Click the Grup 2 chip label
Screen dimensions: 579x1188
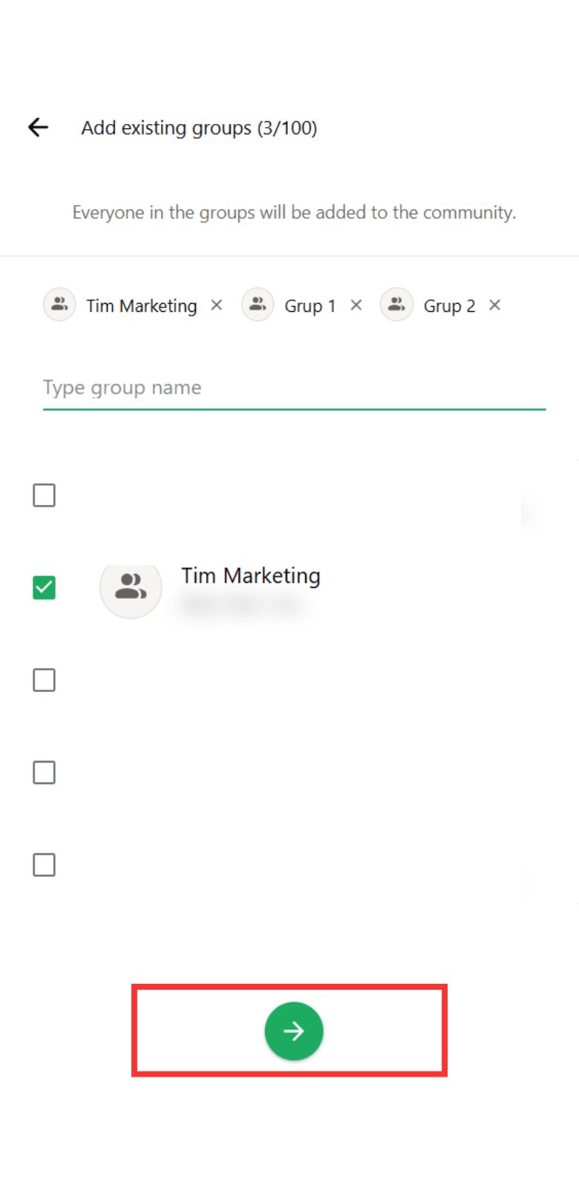[x=449, y=306]
